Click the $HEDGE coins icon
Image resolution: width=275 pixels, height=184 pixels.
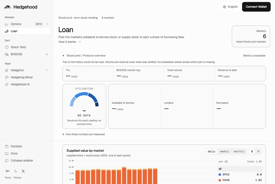[x=7, y=54]
